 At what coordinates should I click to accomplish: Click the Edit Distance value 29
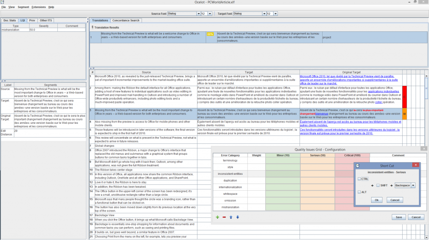pyautogui.click(x=50, y=133)
